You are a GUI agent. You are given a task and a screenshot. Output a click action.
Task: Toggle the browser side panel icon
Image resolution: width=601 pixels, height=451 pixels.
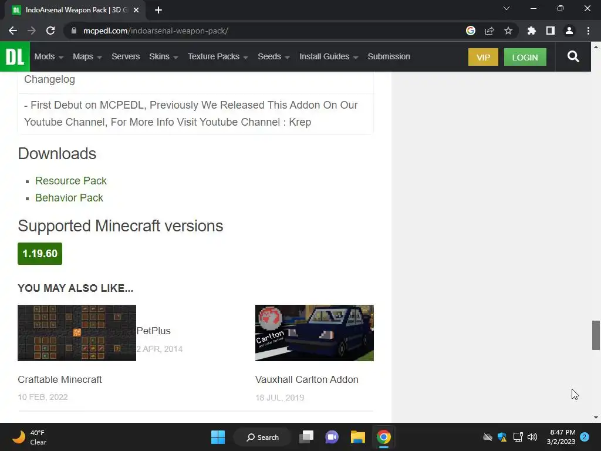pyautogui.click(x=551, y=31)
